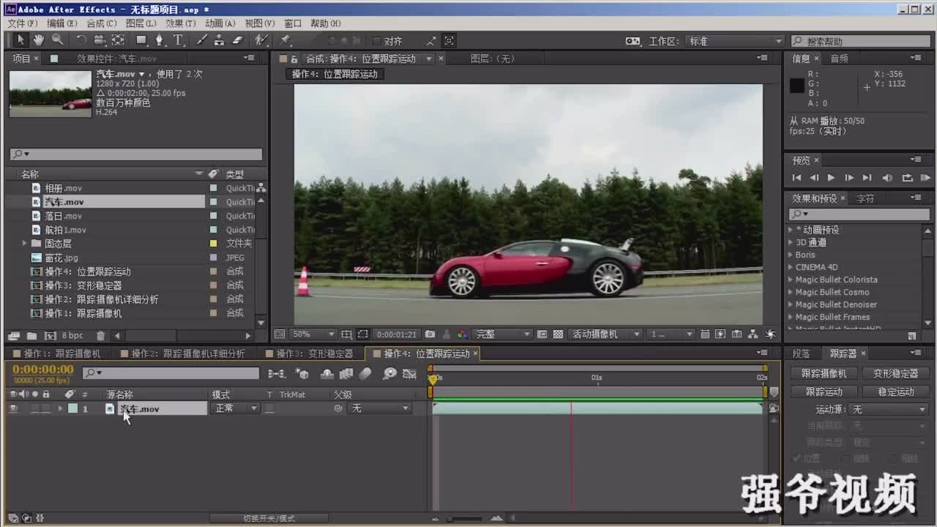Delete selected project item with trash icon

[x=101, y=336]
